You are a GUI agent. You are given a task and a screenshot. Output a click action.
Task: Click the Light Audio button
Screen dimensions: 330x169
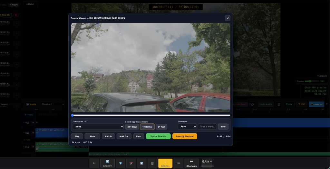coord(266,104)
